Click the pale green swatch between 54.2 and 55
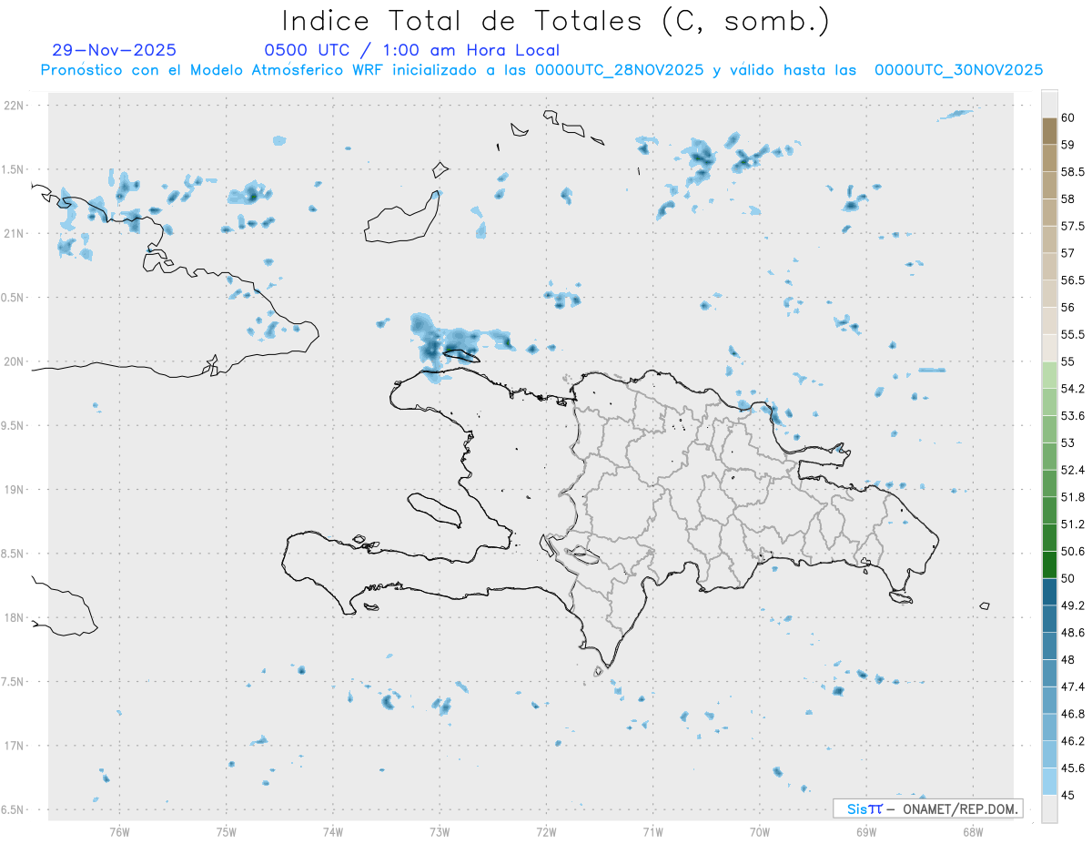 tap(1049, 375)
